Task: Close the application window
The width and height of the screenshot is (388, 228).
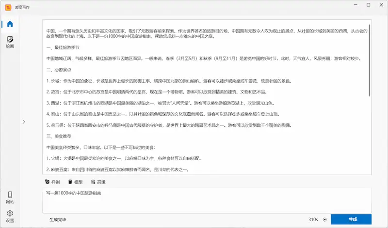Action: tap(381, 5)
